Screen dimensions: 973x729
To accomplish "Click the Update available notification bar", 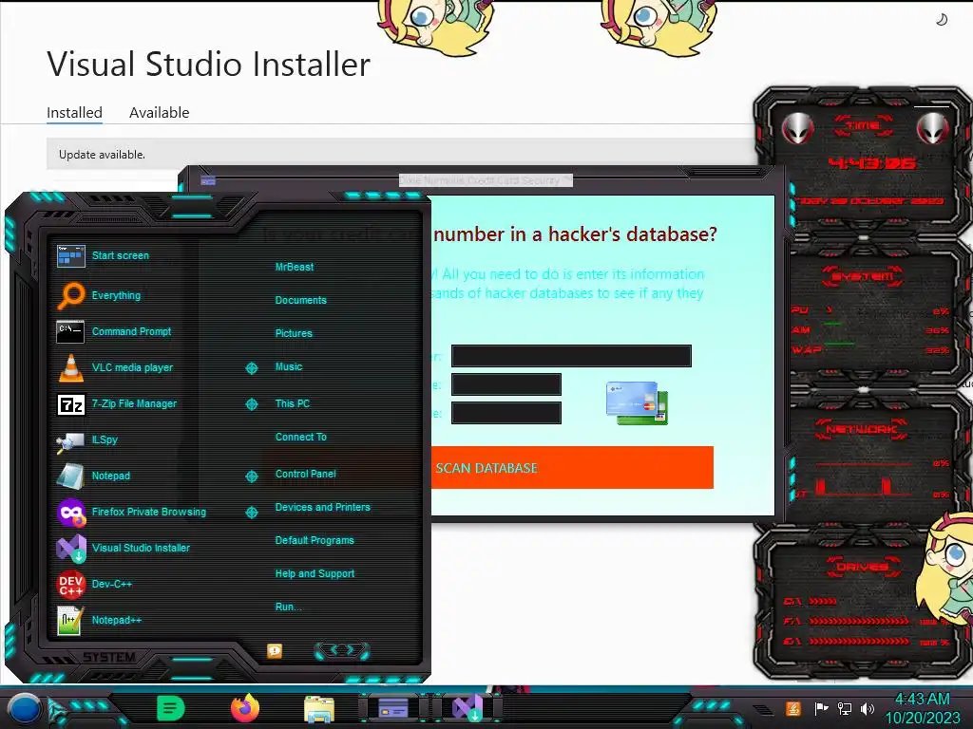I will pos(401,155).
